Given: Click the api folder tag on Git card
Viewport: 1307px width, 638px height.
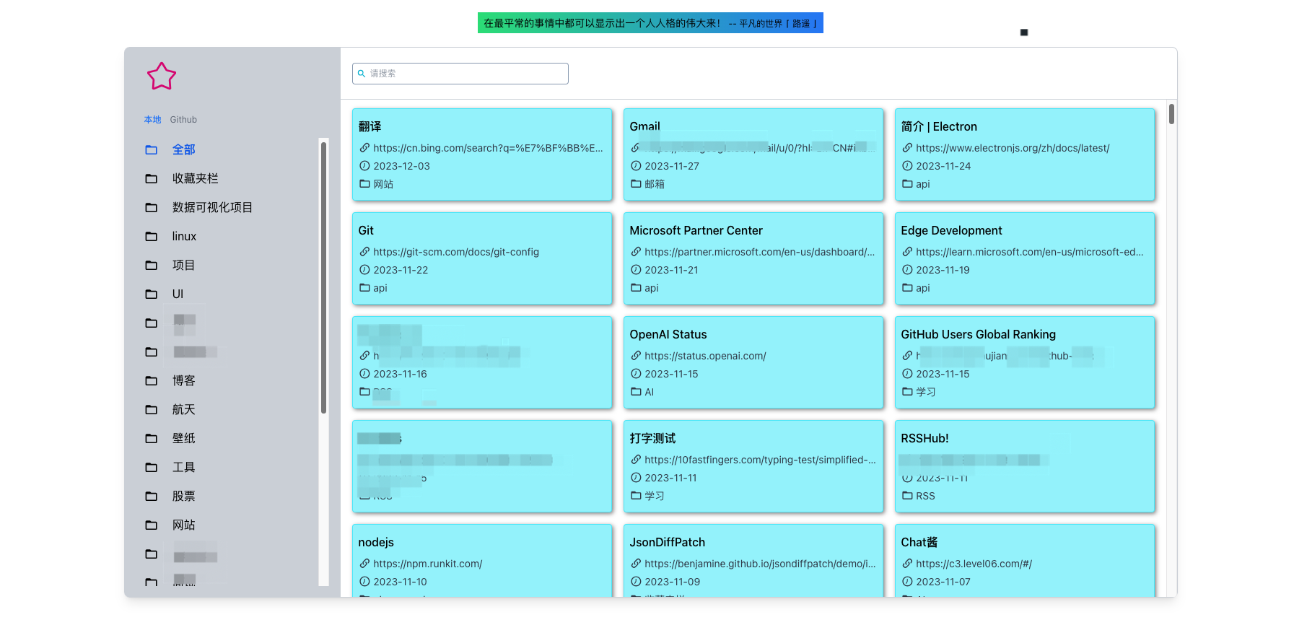Looking at the screenshot, I should [x=380, y=288].
